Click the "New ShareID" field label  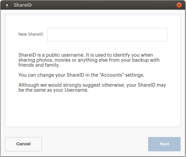point(31,34)
